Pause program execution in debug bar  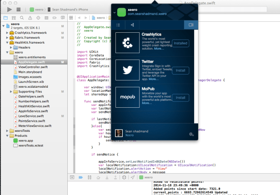(x=90, y=177)
